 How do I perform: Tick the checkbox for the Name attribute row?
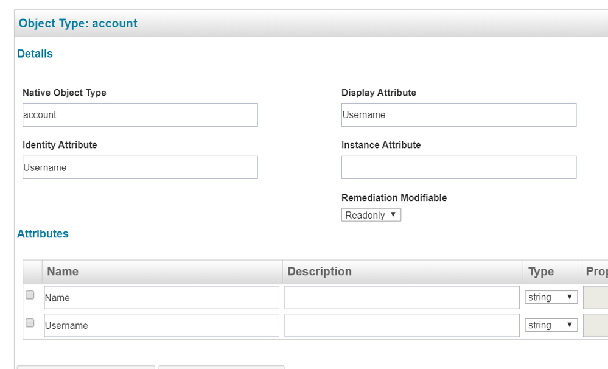(30, 295)
